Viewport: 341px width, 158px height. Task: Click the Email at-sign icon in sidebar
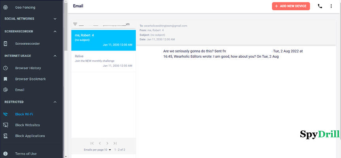pyautogui.click(x=6, y=90)
